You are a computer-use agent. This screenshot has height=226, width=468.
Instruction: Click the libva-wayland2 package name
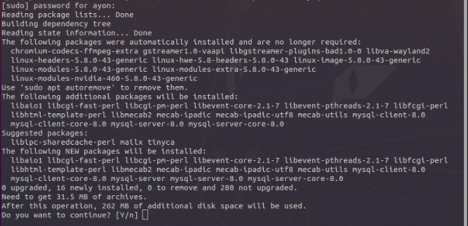398,51
